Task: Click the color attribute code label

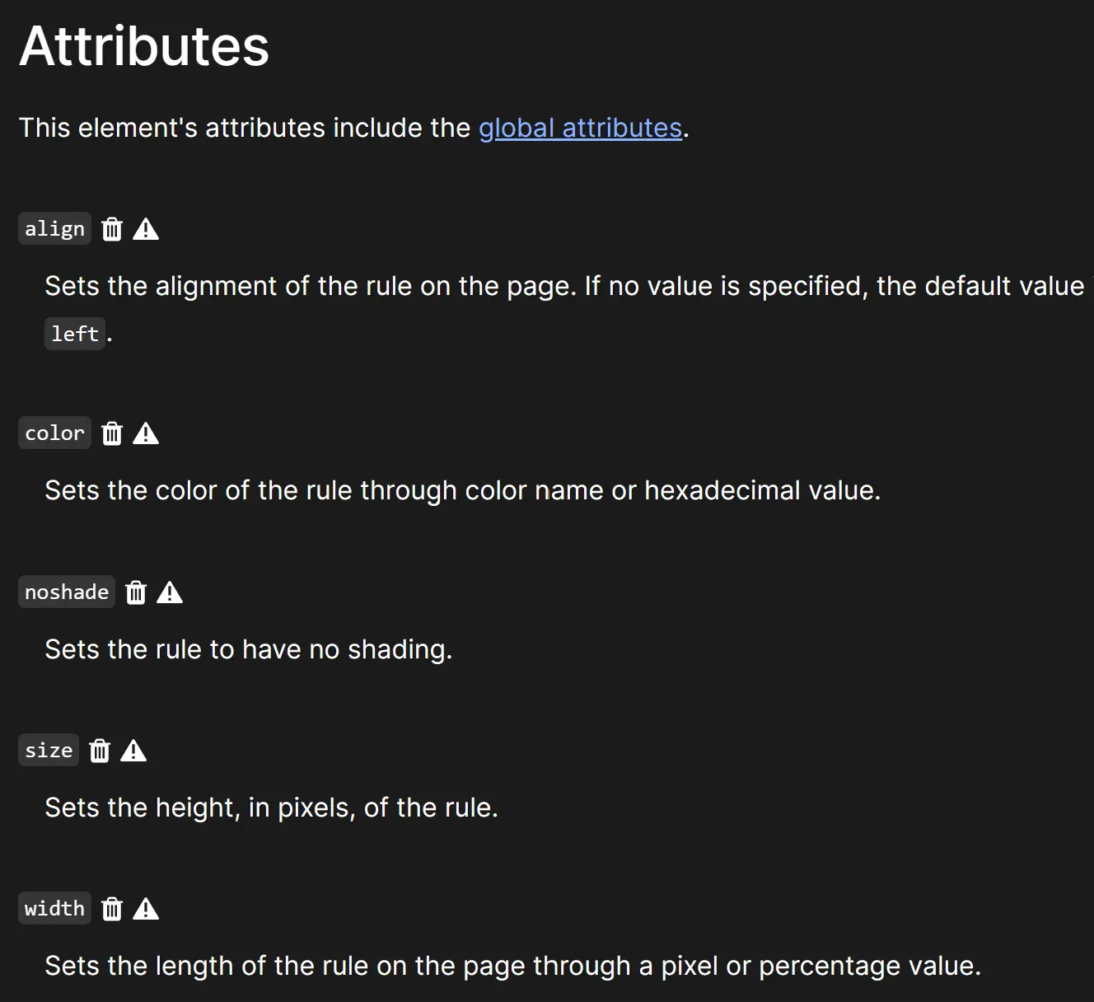Action: (54, 433)
